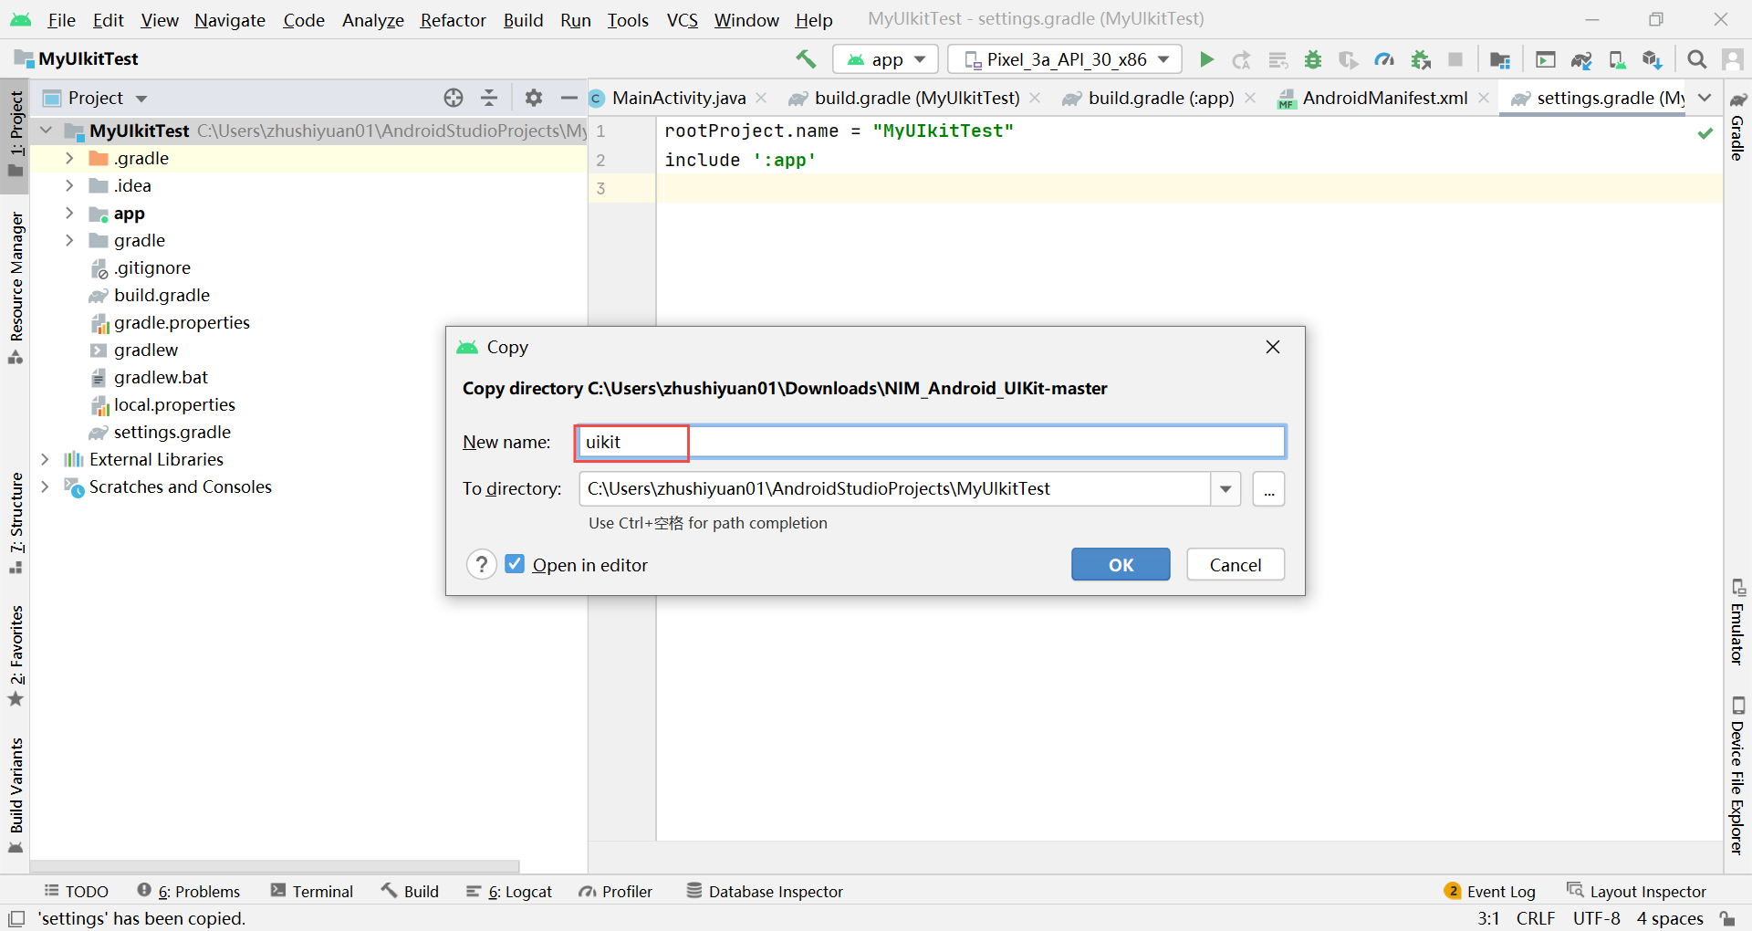The width and height of the screenshot is (1752, 931).
Task: Click the UTF-8 encoding status item
Action: (1597, 918)
